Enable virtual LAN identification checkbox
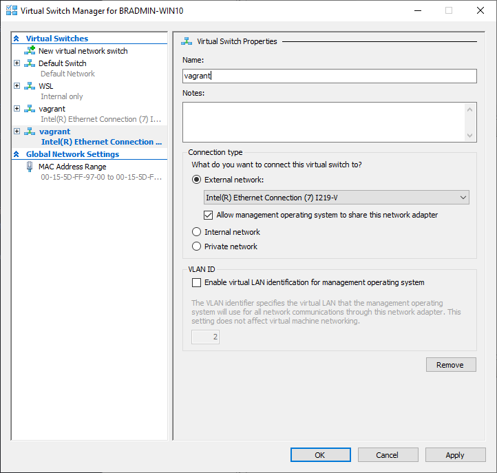The image size is (497, 473). coord(197,282)
